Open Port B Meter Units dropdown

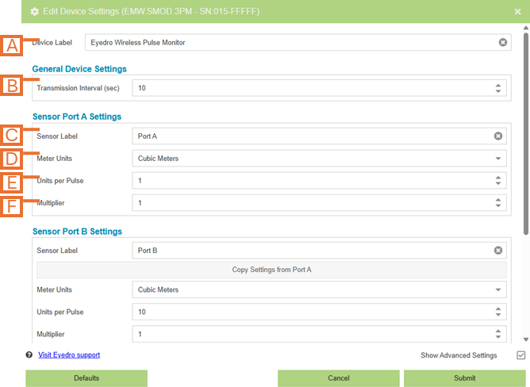click(498, 290)
